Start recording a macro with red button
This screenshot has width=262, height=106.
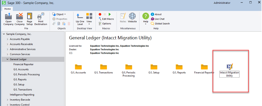(100, 14)
